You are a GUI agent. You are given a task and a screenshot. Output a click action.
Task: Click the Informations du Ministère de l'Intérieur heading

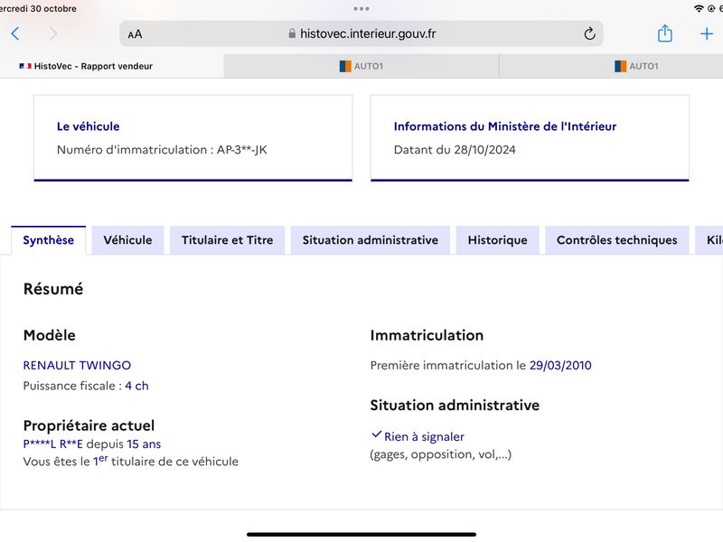click(x=505, y=126)
